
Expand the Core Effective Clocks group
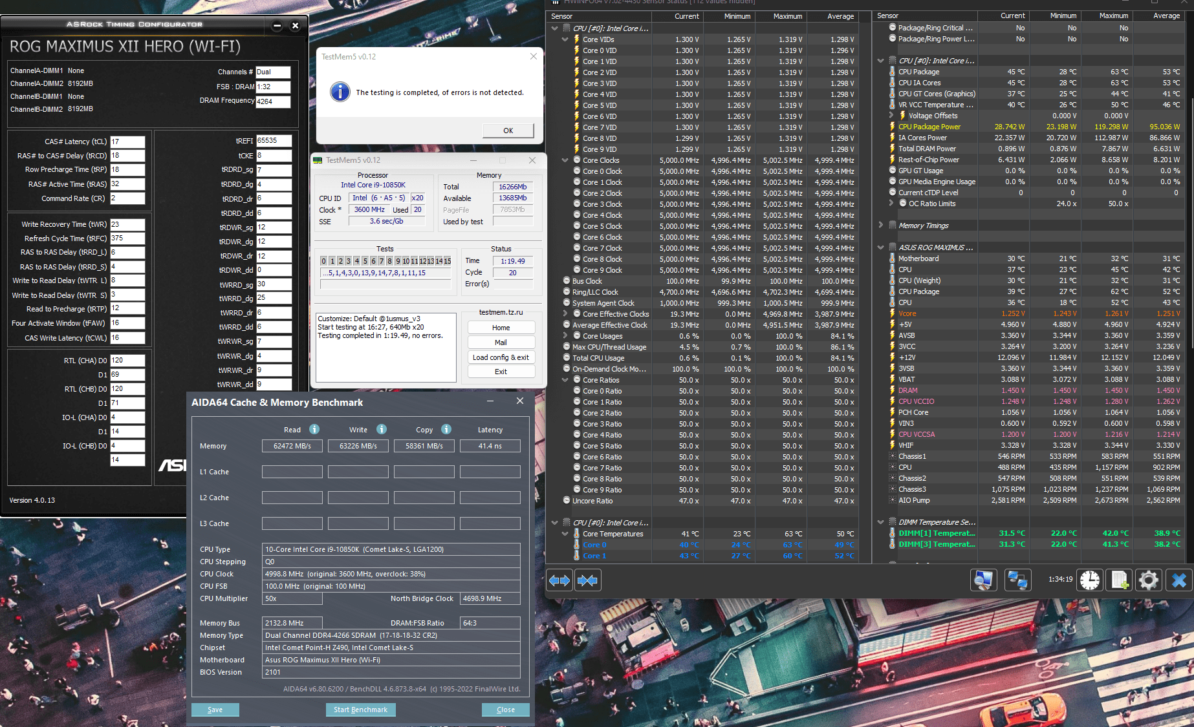coord(565,314)
